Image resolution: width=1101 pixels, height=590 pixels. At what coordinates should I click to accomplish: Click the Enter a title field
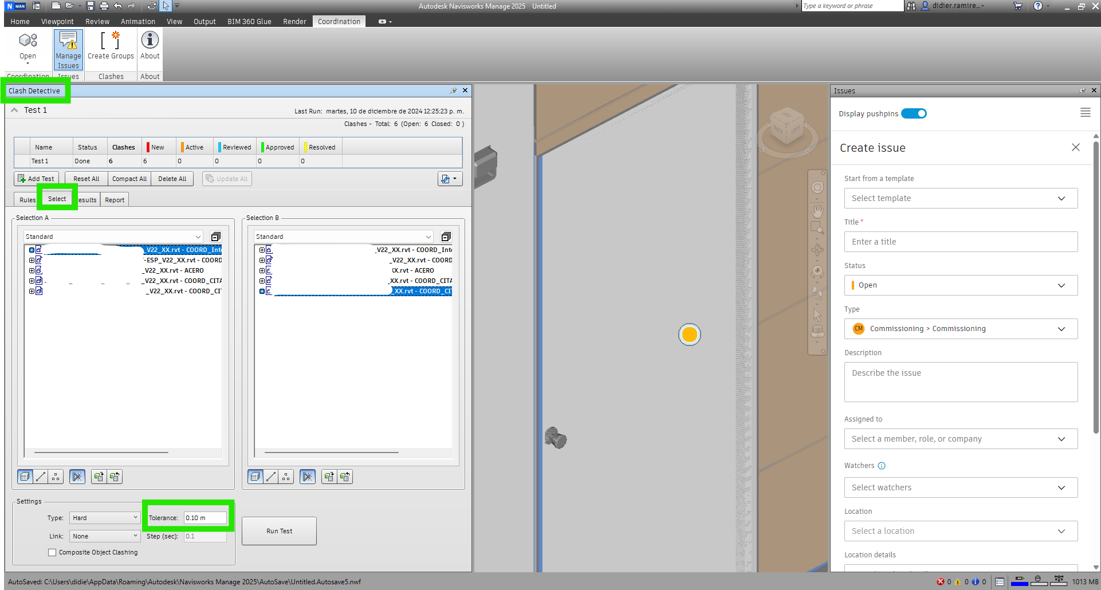pos(961,242)
